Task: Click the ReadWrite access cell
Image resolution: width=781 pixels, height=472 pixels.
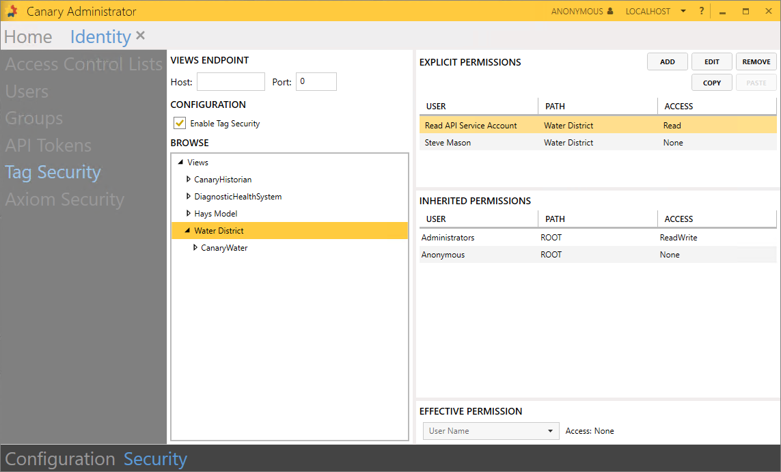Action: coord(679,238)
